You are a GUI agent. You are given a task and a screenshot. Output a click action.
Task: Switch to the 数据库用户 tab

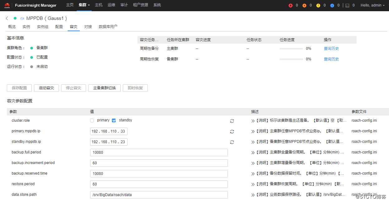click(108, 26)
